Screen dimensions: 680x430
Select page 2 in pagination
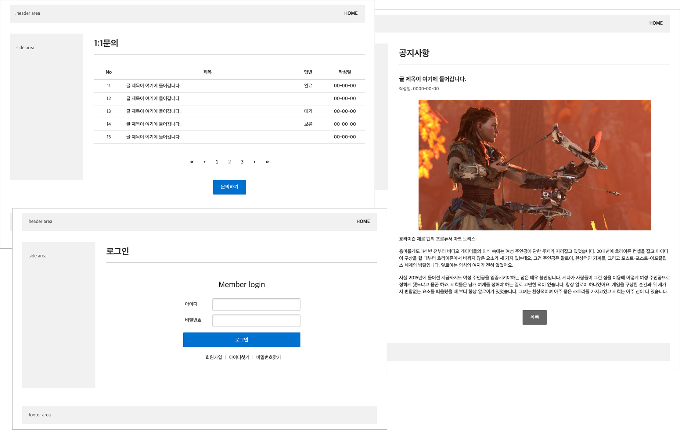[x=229, y=162]
